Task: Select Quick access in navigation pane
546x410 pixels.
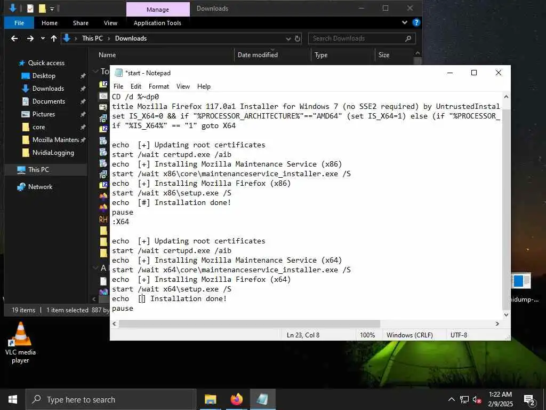Action: [x=46, y=63]
